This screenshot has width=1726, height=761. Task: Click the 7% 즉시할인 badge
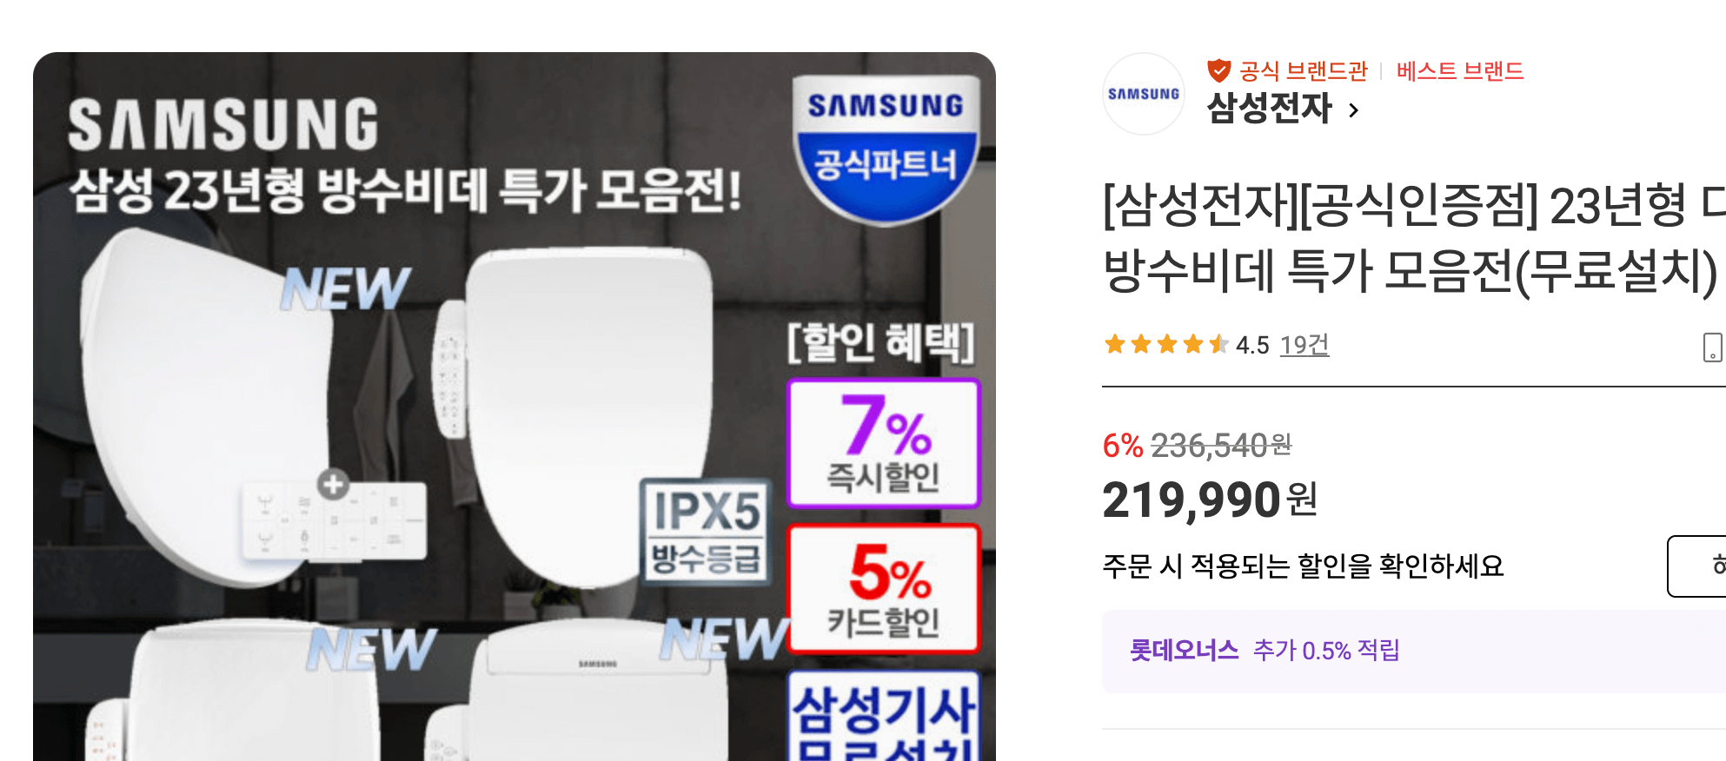click(x=884, y=444)
